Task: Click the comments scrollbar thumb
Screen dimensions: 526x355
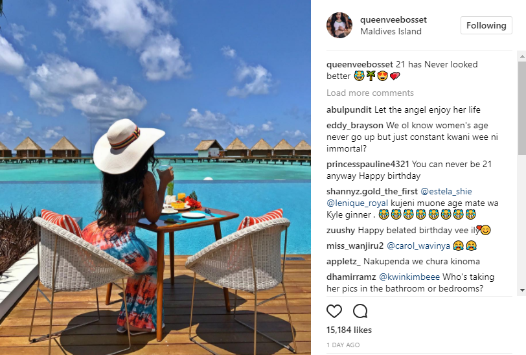Action: click(x=522, y=108)
